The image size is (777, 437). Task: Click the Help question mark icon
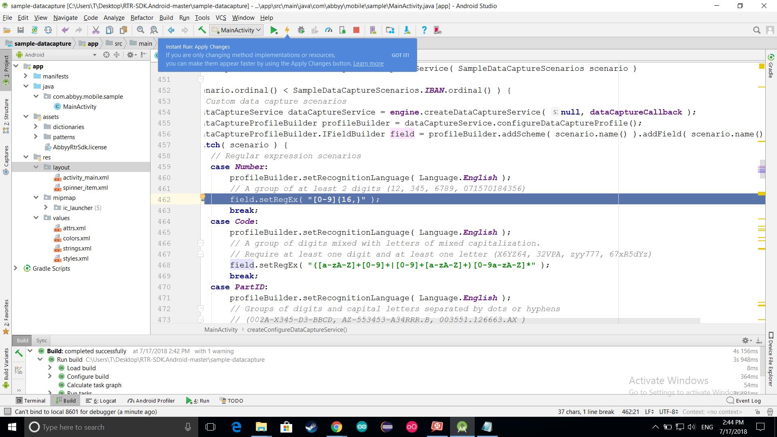click(424, 30)
